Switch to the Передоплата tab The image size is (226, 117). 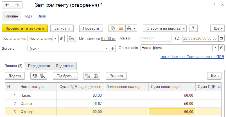click(39, 66)
